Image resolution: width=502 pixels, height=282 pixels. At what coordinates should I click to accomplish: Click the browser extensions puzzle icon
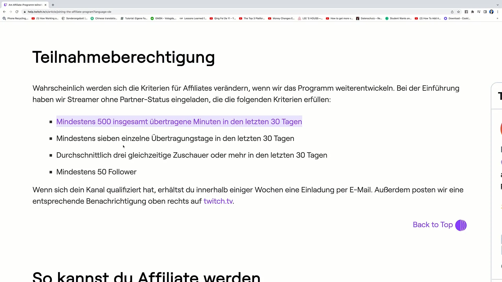click(x=473, y=12)
